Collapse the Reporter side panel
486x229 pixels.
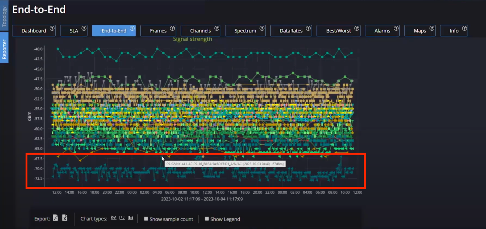(x=4, y=49)
